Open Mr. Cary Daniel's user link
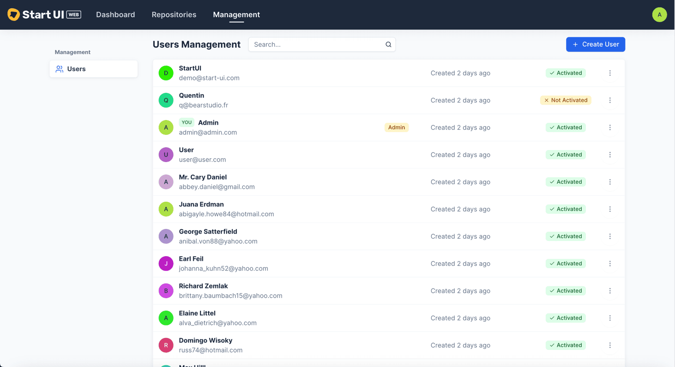The height and width of the screenshot is (367, 675). tap(203, 177)
